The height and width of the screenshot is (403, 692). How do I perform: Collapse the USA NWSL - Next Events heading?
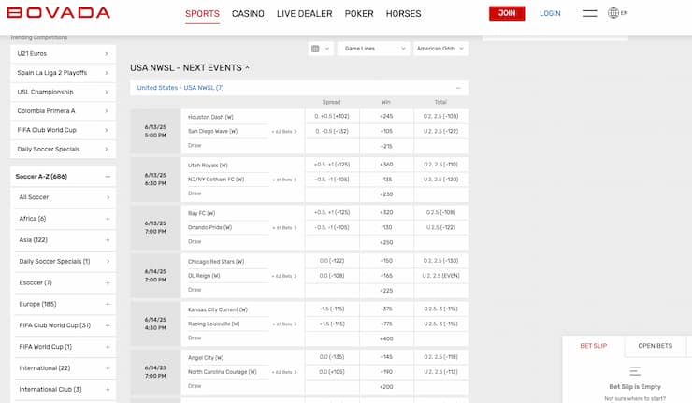pos(190,68)
